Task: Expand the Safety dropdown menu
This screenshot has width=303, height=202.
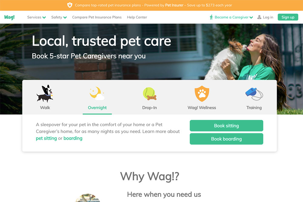Action: pyautogui.click(x=59, y=17)
